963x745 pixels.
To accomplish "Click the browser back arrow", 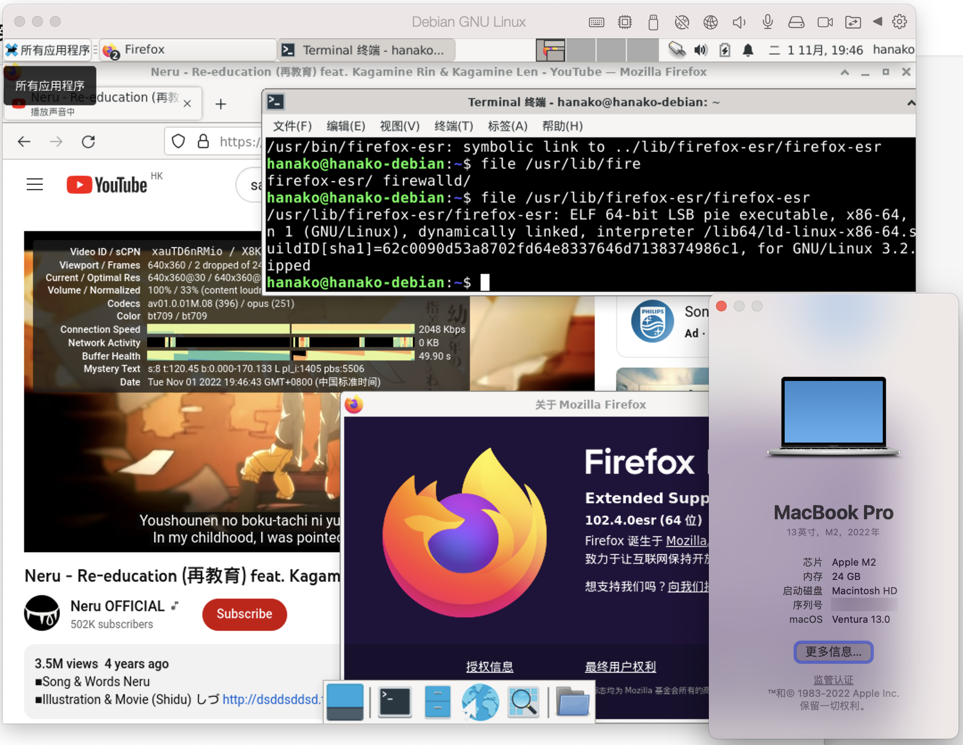I will click(x=24, y=142).
